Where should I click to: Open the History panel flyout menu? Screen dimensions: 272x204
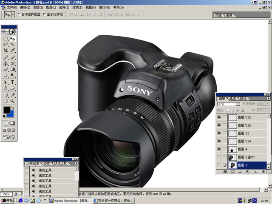click(76, 163)
